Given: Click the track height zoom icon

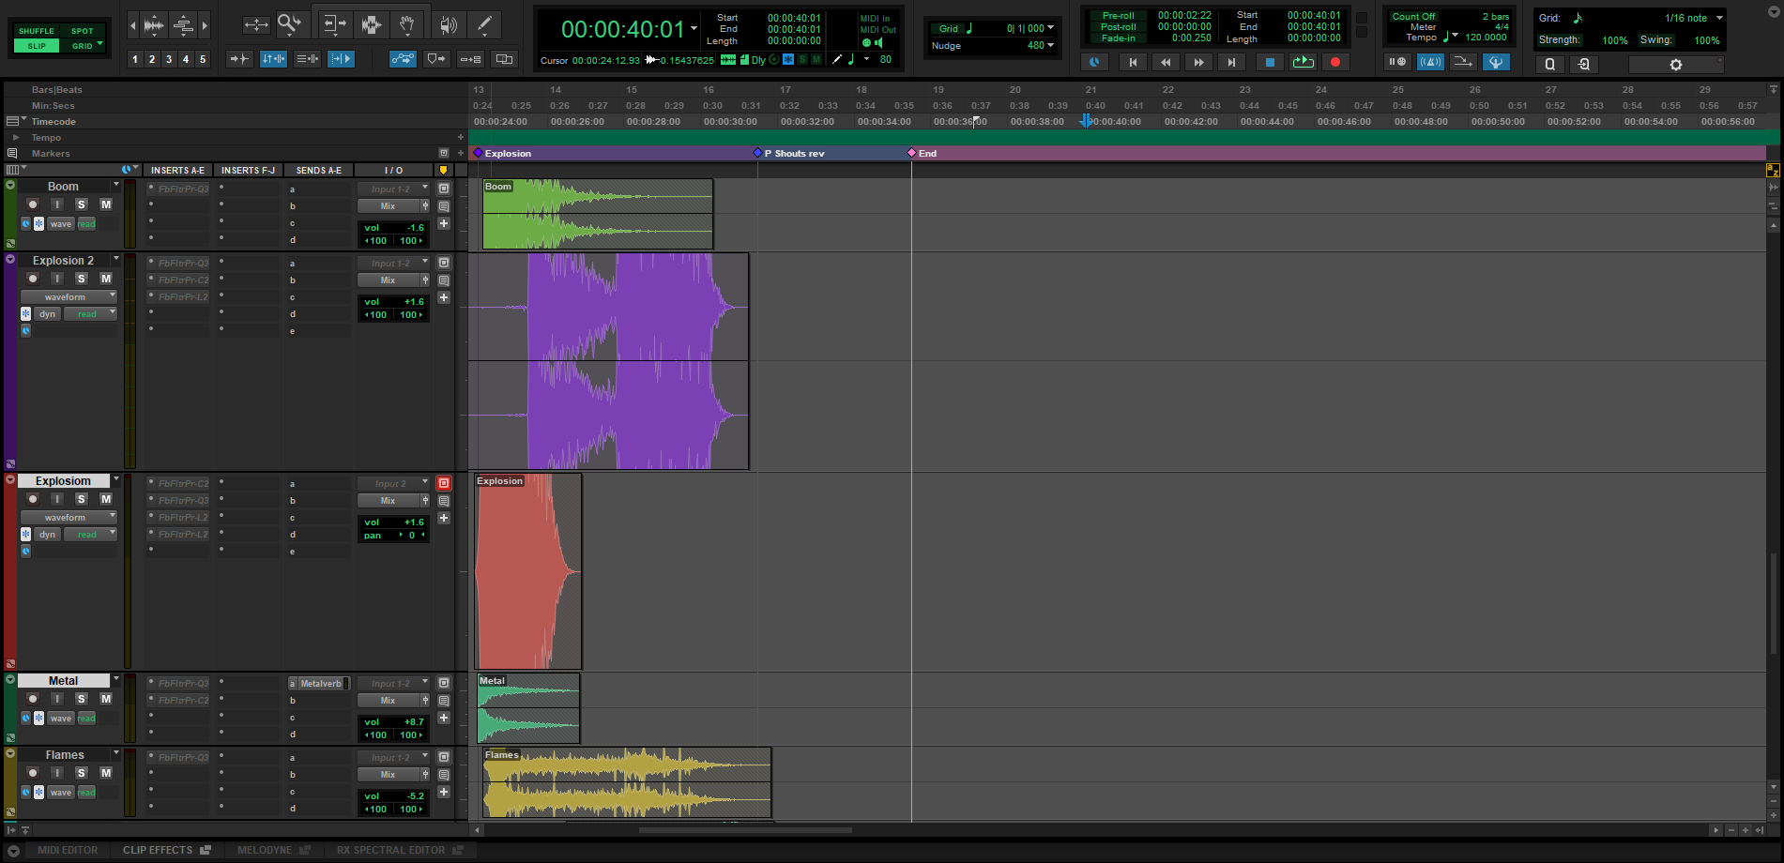Looking at the screenshot, I should (184, 24).
